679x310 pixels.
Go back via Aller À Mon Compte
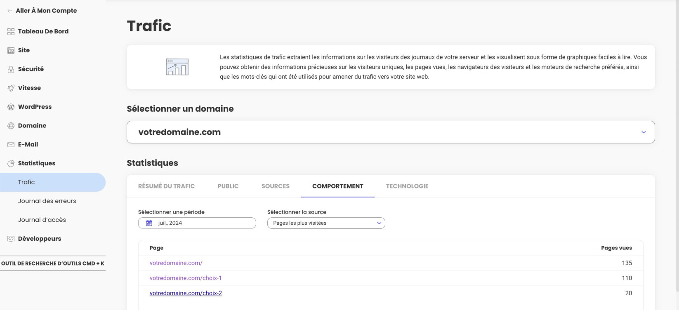click(x=46, y=11)
